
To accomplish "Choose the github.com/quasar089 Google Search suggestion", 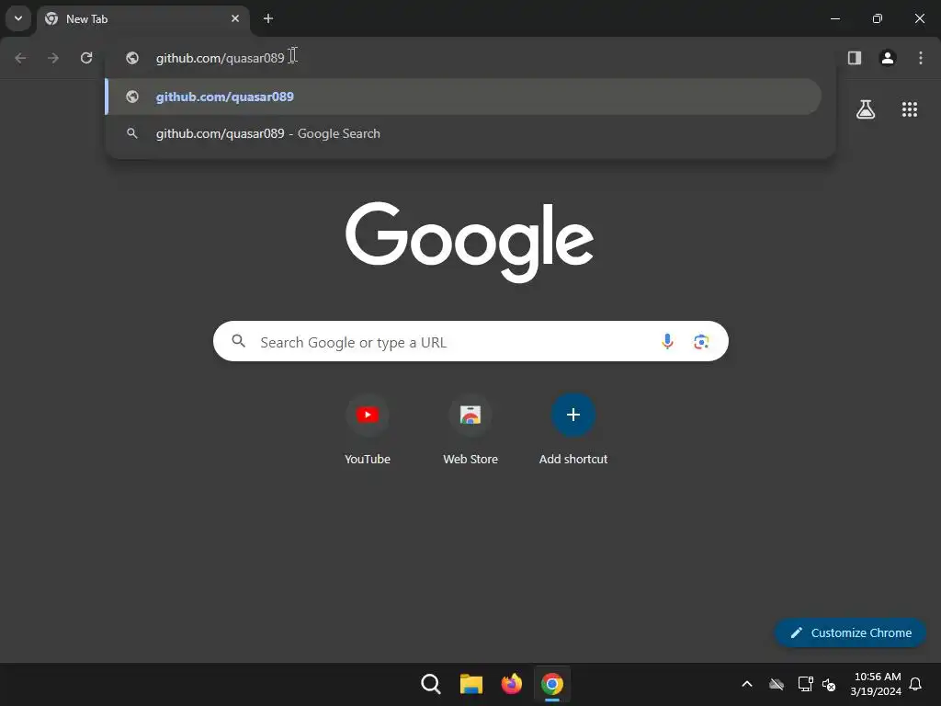I will tap(463, 133).
